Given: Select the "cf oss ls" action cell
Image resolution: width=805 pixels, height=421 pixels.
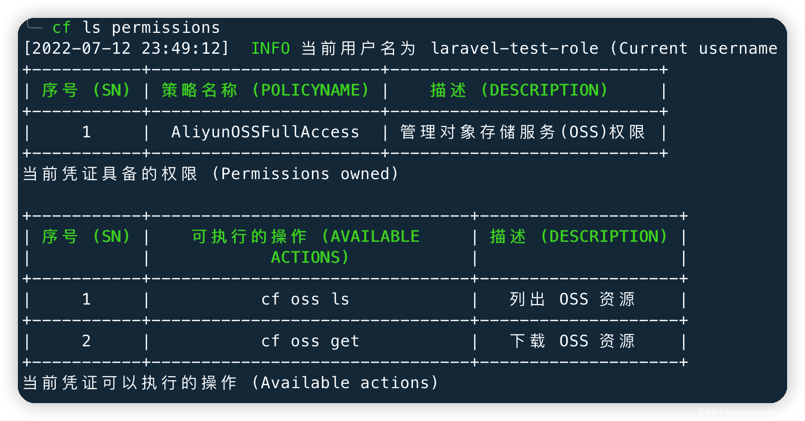Looking at the screenshot, I should 305,299.
